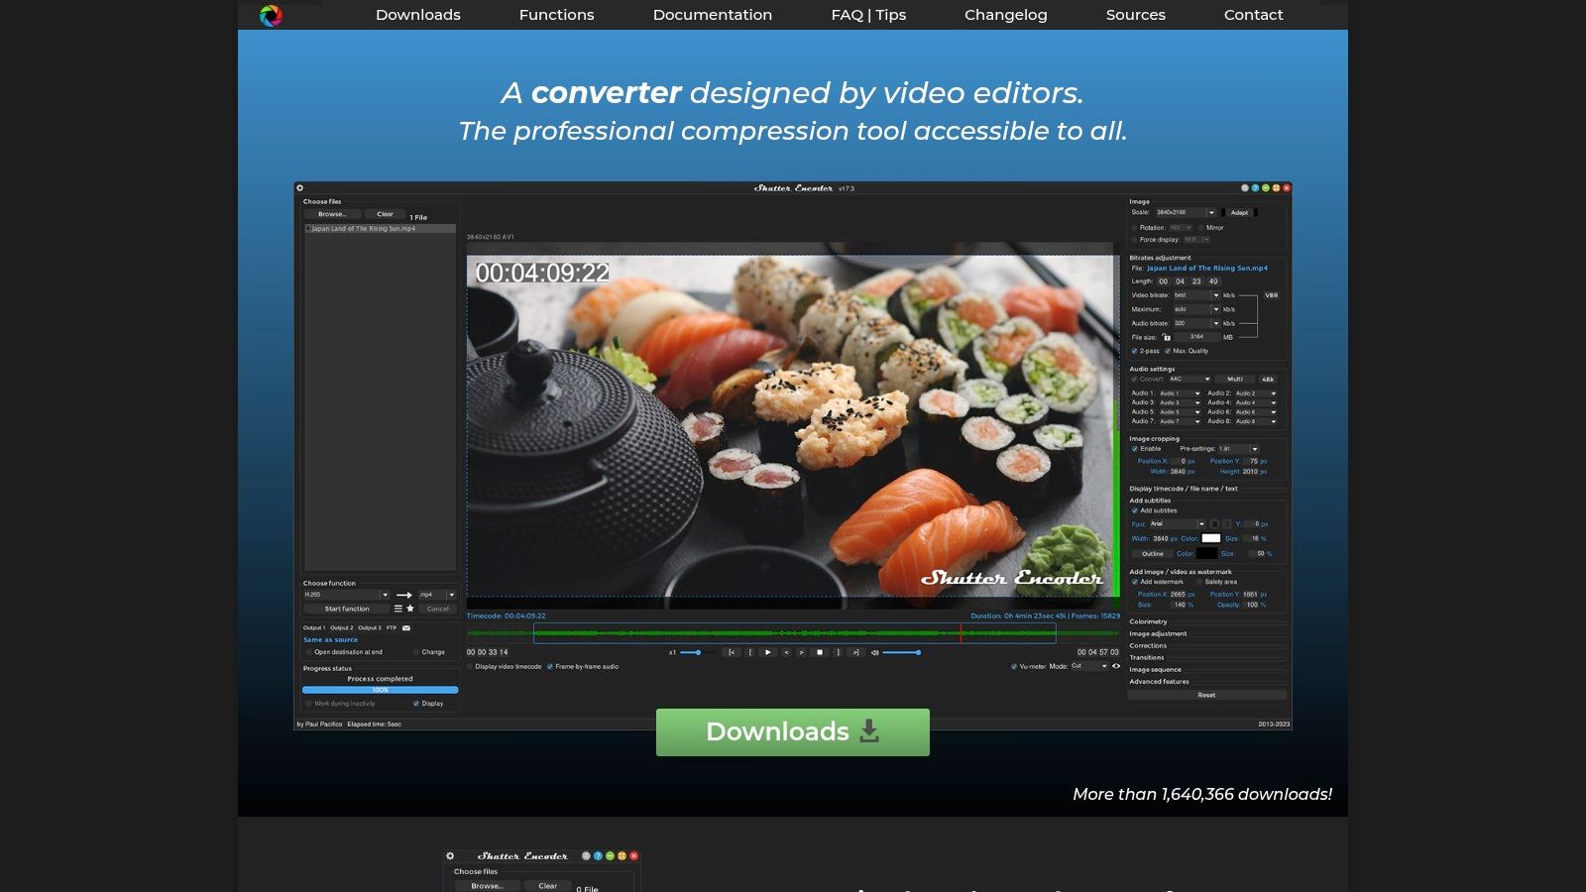Open the FAQ | Tips menu item
This screenshot has height=892, width=1586.
pyautogui.click(x=868, y=15)
